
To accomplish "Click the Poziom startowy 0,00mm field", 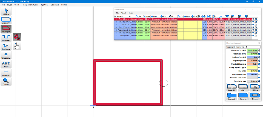I will (x=252, y=54).
